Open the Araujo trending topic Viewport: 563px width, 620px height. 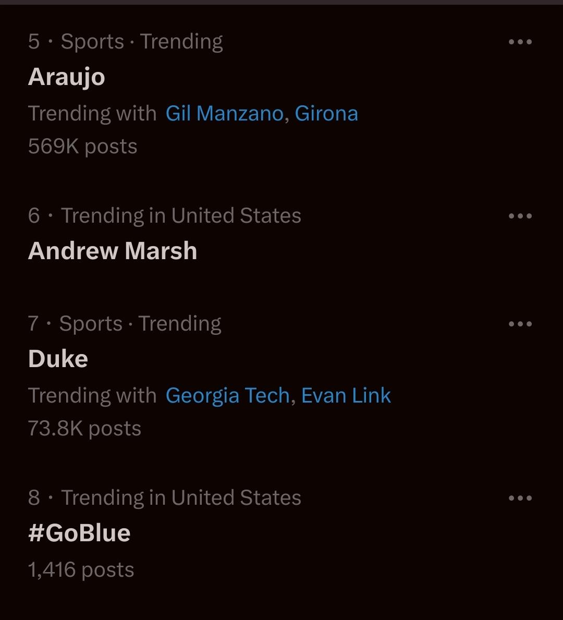pos(67,77)
